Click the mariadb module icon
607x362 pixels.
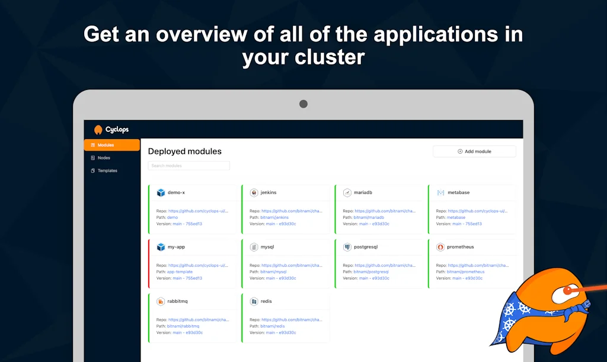click(x=347, y=193)
